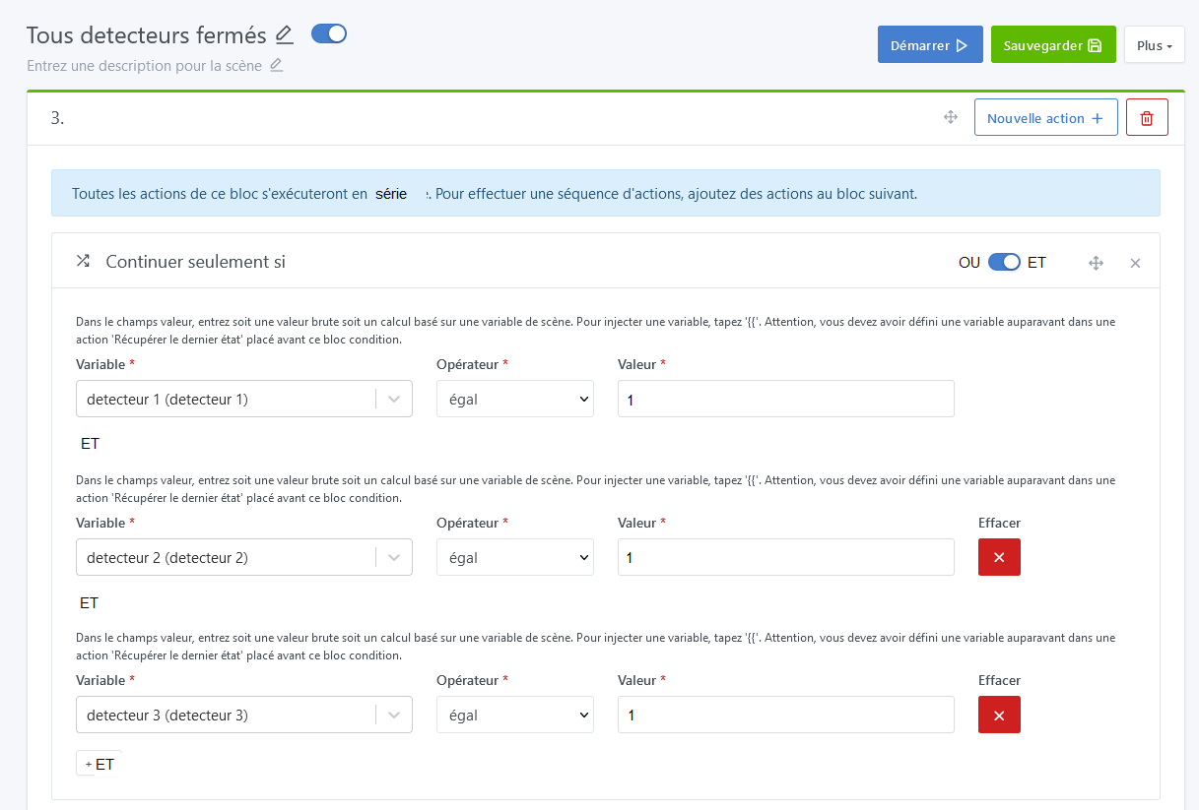This screenshot has width=1199, height=810.
Task: Open the detecteur 1 variable dropdown
Action: pos(243,399)
